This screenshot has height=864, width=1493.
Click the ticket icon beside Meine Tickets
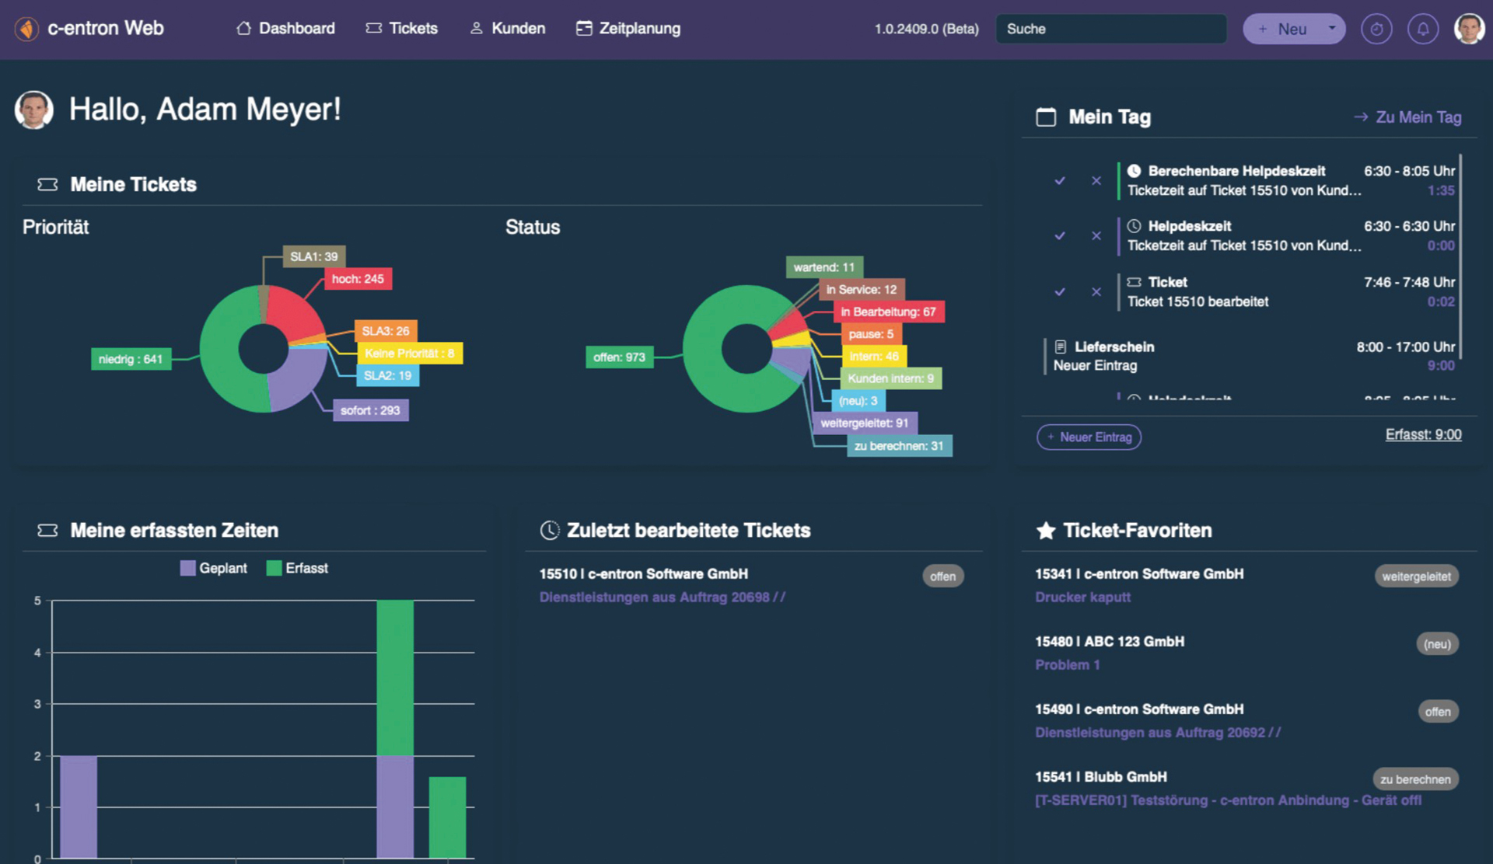click(x=47, y=184)
